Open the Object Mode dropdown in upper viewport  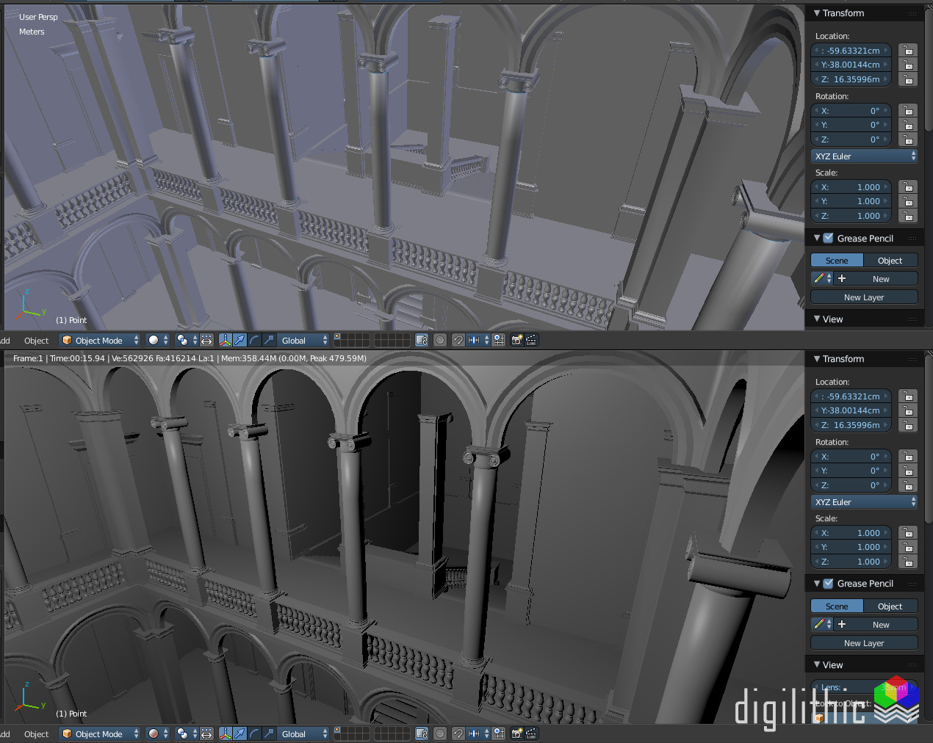(x=100, y=340)
